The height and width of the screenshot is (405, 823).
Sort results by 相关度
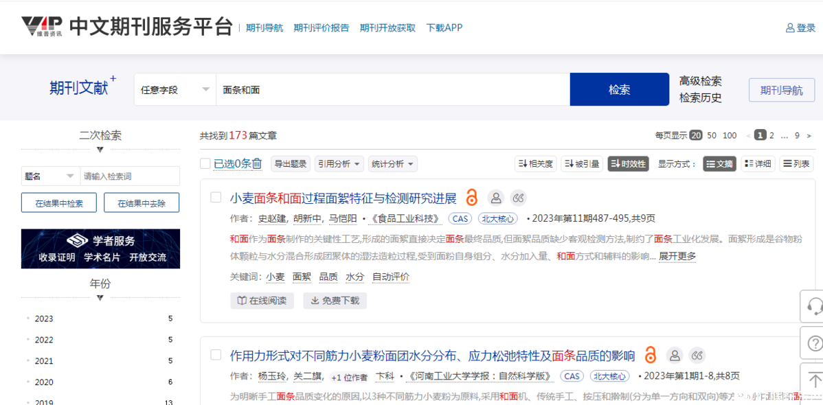tap(535, 163)
